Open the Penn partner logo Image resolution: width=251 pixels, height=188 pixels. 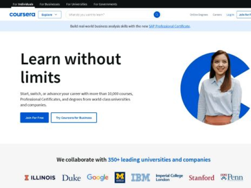click(232, 177)
